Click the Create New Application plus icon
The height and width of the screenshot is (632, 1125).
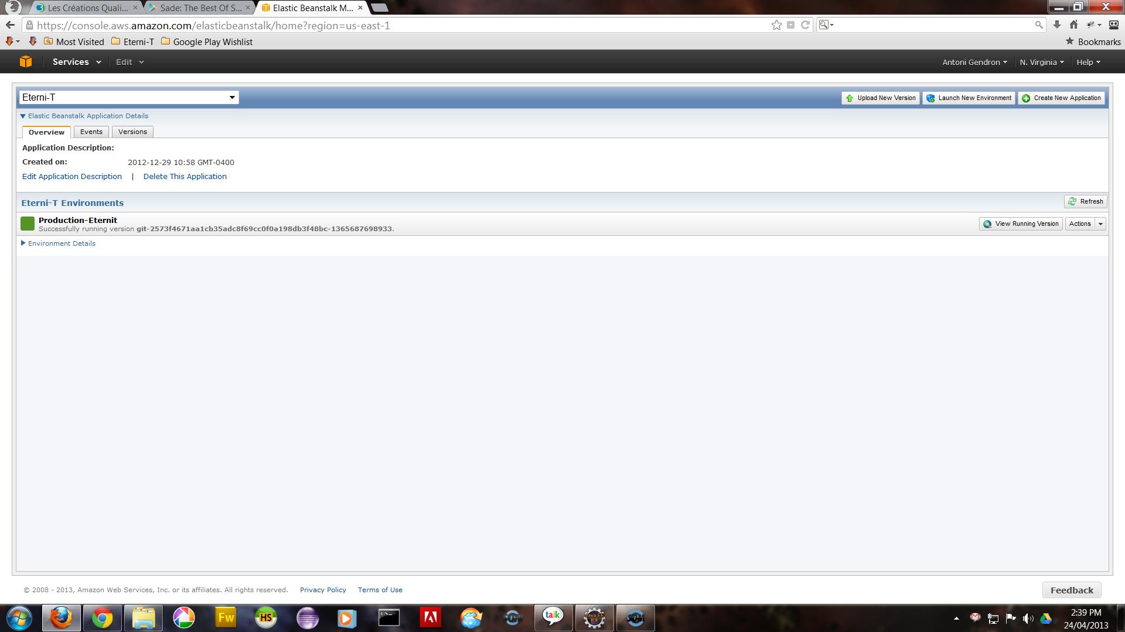pyautogui.click(x=1027, y=98)
